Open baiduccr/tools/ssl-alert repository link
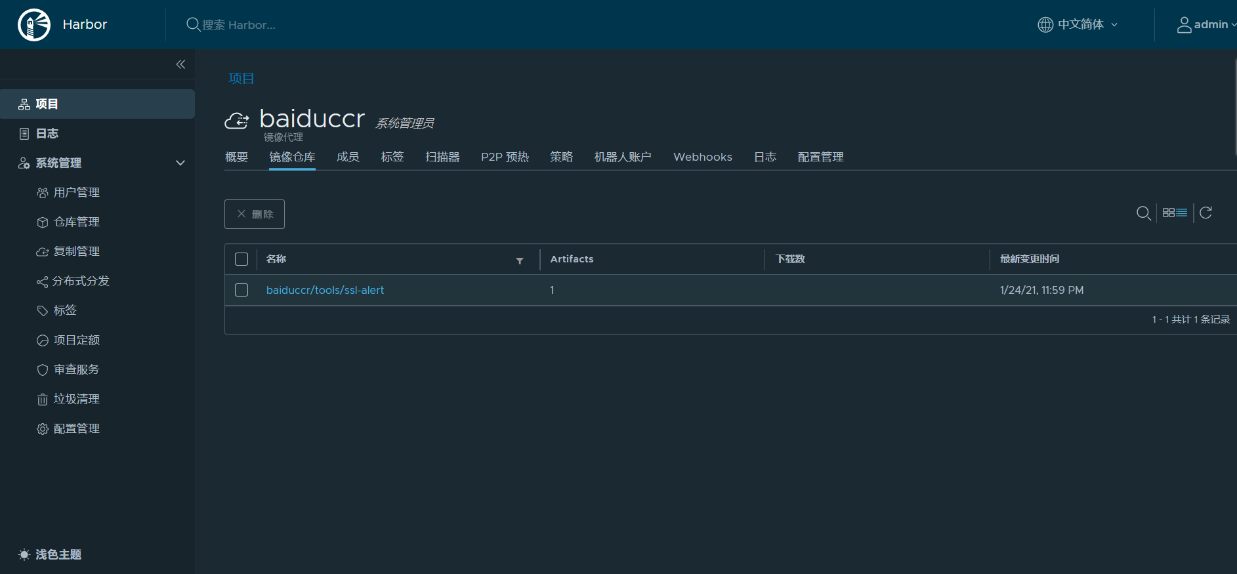This screenshot has height=574, width=1237. (325, 290)
